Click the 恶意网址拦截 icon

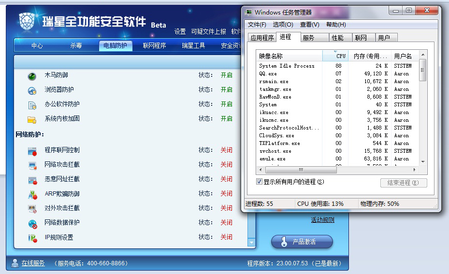32,180
